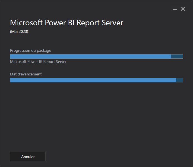
Task: Click the large Microsoft Power BI Report Server title
Action: click(x=66, y=23)
